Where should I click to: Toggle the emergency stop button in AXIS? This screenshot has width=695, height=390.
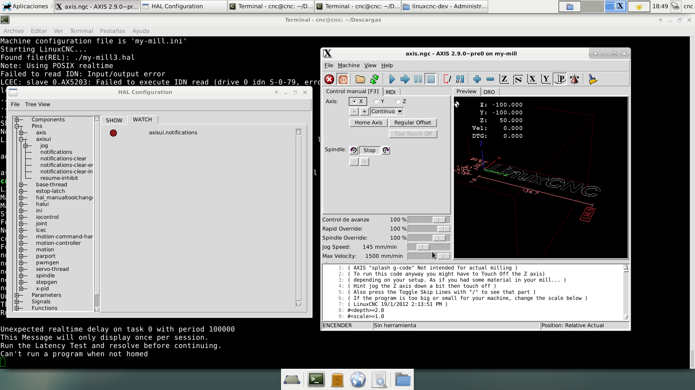point(329,79)
